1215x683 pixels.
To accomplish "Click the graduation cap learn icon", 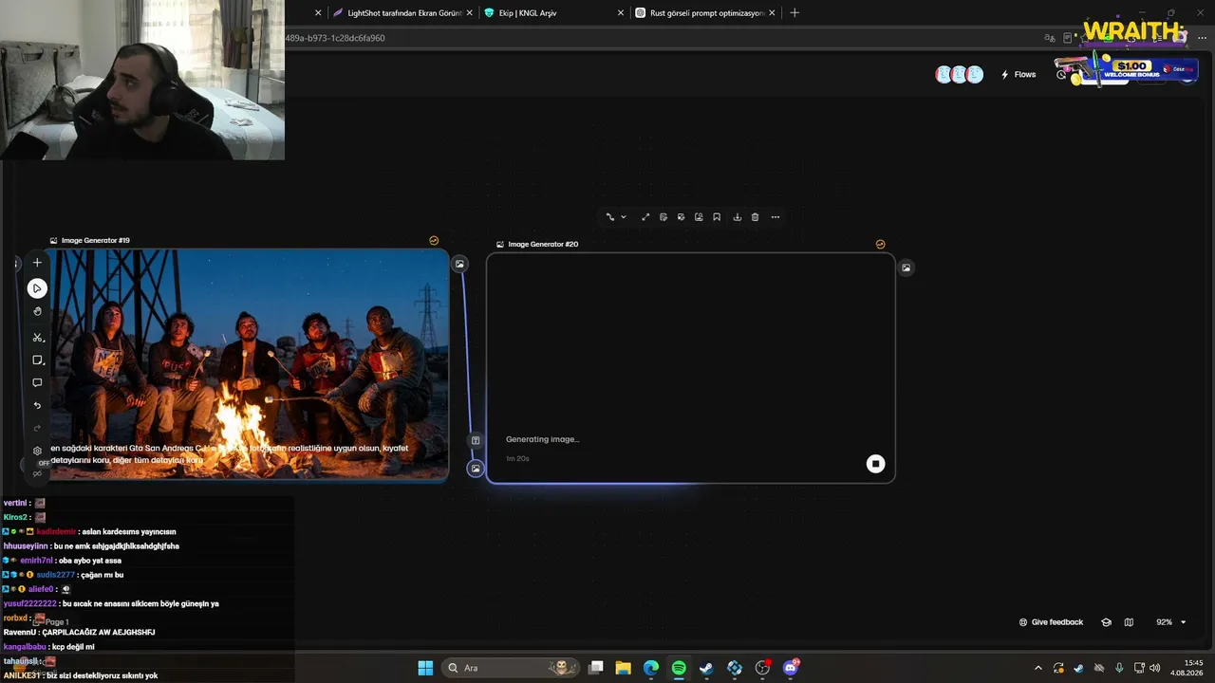I will pyautogui.click(x=1106, y=622).
